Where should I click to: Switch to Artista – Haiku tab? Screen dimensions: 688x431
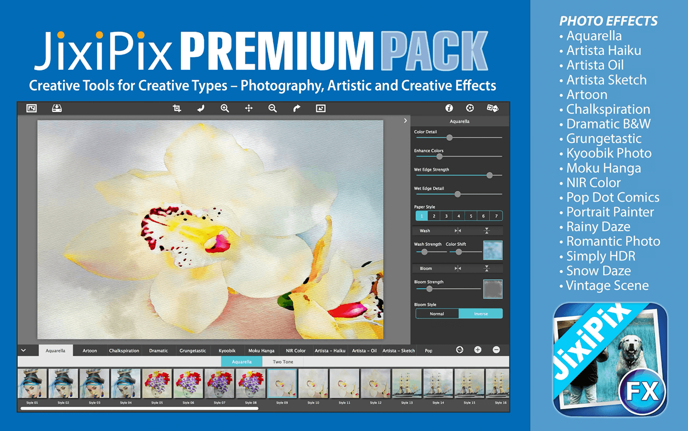click(x=330, y=351)
